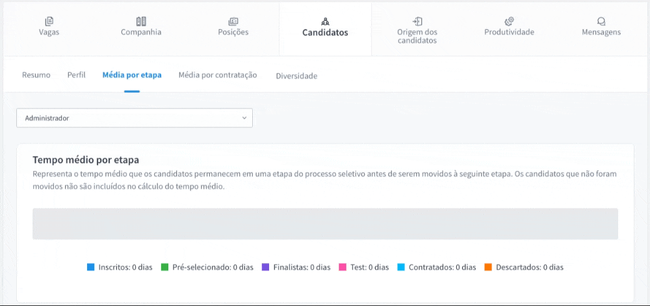Screen dimensions: 650x306
Task: Click the orange Descartados legend swatch
Action: click(x=488, y=267)
